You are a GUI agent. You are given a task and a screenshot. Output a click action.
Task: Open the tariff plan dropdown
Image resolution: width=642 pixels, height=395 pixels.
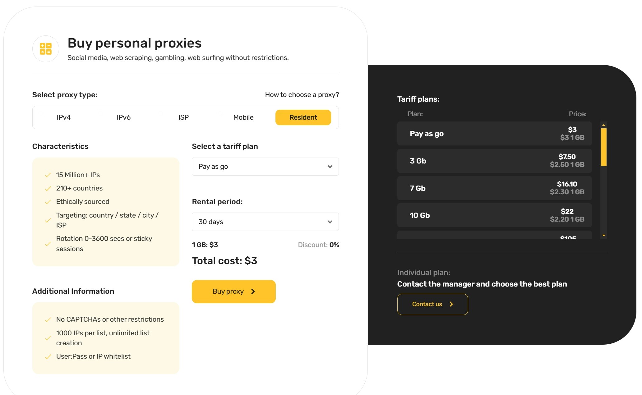(265, 167)
